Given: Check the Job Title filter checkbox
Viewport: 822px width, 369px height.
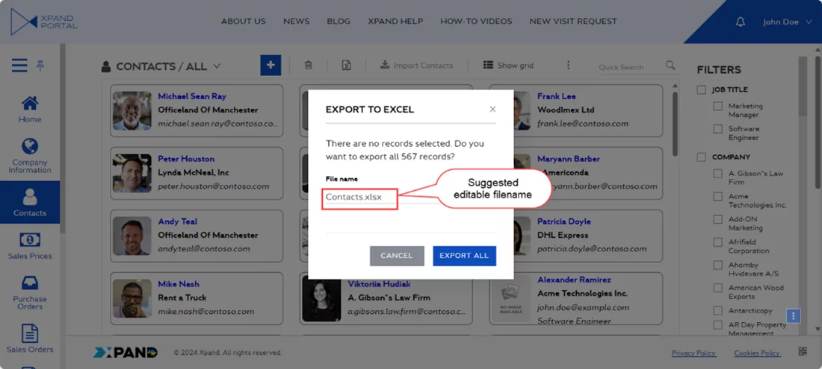Looking at the screenshot, I should coord(701,90).
